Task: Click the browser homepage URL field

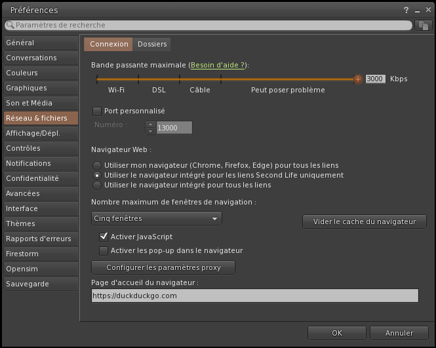Action: pyautogui.click(x=254, y=296)
